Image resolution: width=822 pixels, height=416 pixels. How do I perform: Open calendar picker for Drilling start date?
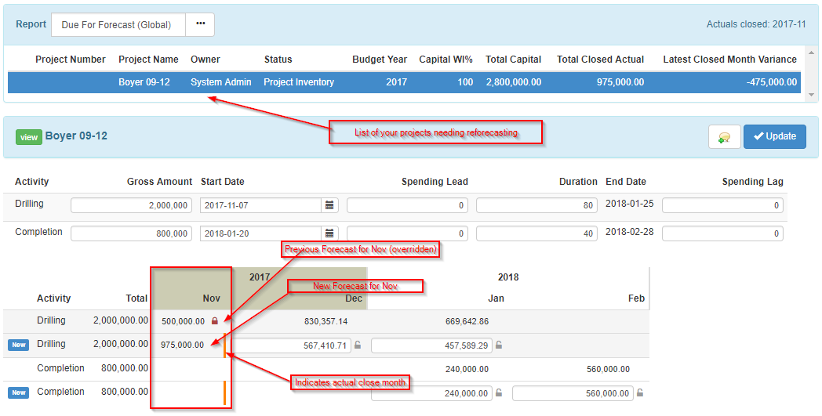(x=330, y=205)
